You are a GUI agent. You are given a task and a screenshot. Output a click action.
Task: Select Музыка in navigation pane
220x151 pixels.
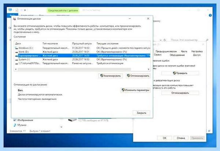[x=22, y=125]
